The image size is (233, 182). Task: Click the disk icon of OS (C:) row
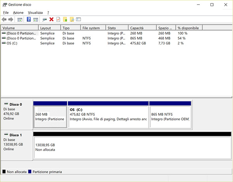[3, 43]
